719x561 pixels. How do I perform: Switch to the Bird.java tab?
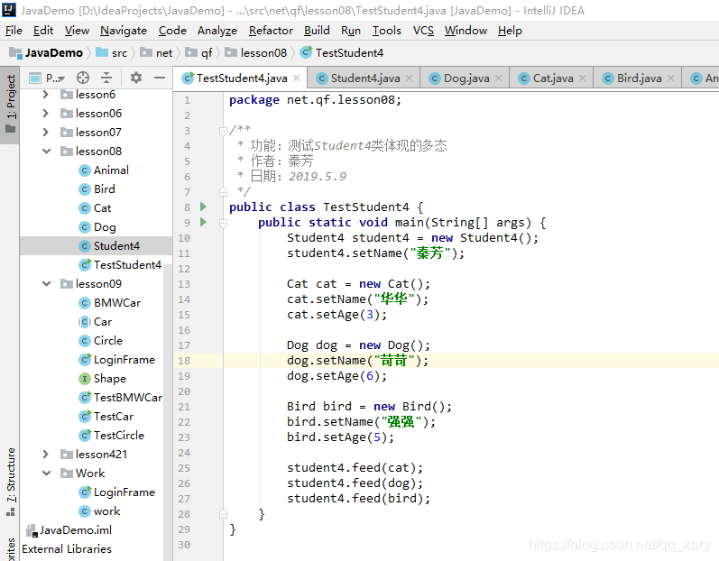[639, 78]
